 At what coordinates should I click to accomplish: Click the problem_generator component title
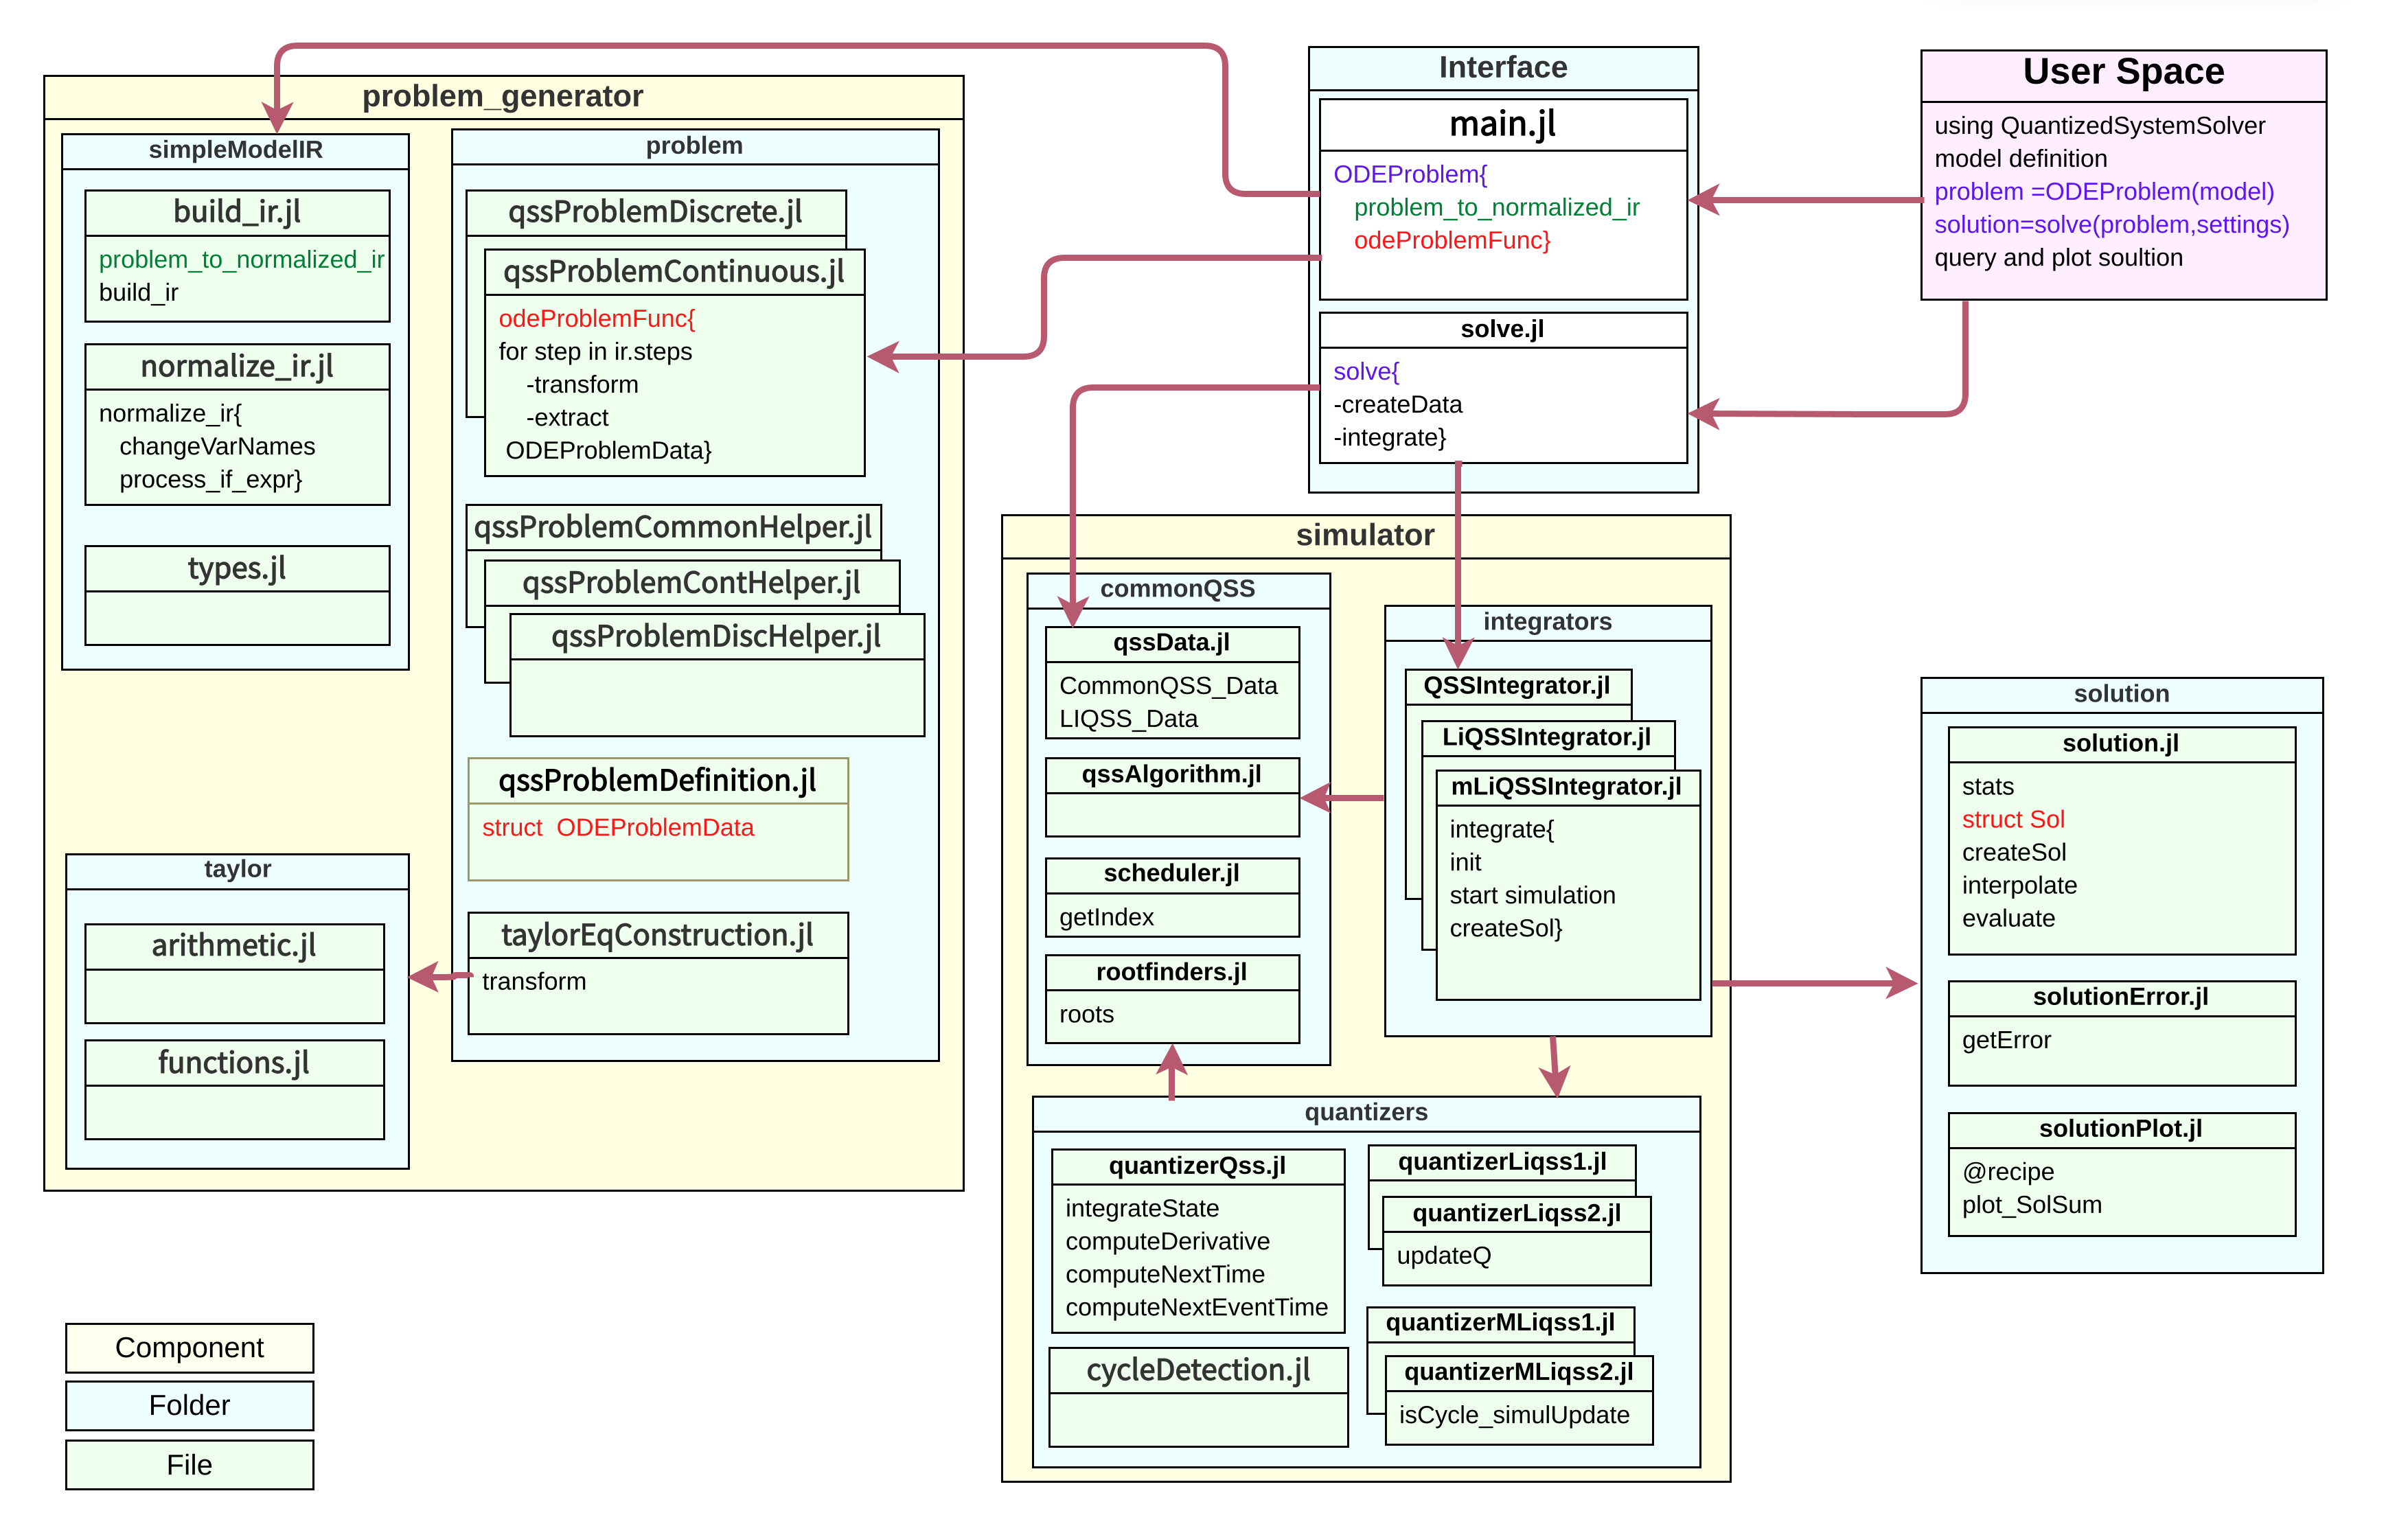pos(503,96)
